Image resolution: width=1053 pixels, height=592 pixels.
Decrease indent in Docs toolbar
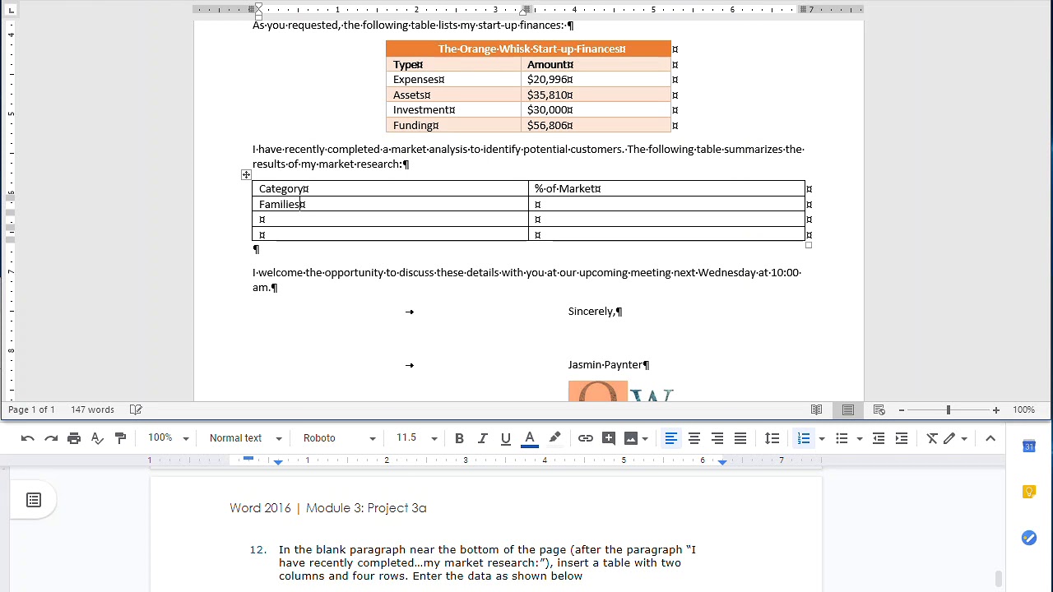point(879,438)
